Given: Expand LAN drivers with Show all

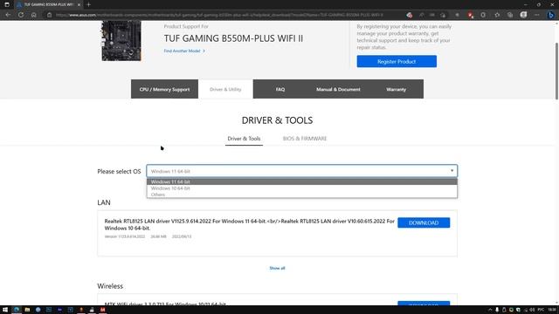Looking at the screenshot, I should pos(277,268).
